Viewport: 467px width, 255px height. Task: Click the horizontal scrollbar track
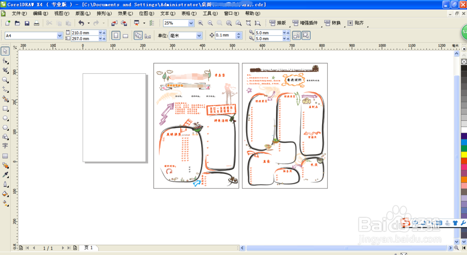click(x=346, y=248)
